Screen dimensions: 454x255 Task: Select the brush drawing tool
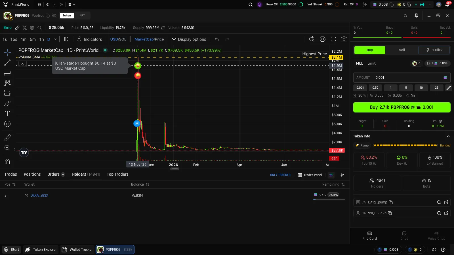(x=7, y=103)
